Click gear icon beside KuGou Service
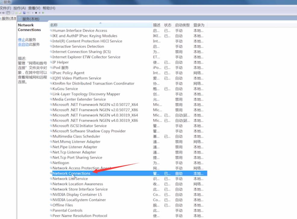Viewport: 297px width, 219px height. click(x=51, y=89)
